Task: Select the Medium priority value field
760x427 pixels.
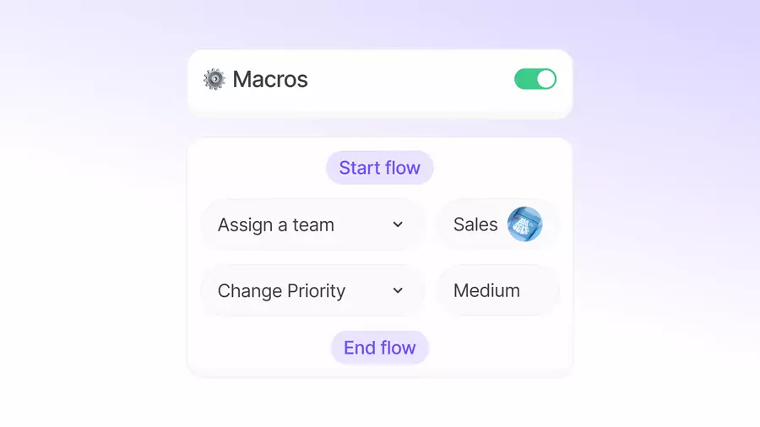Action: click(497, 290)
